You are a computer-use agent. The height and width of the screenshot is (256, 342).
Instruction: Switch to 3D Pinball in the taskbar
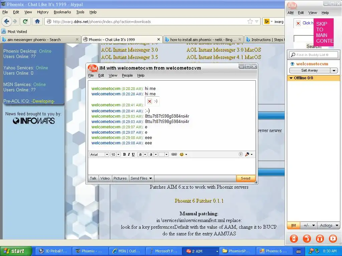click(53, 251)
